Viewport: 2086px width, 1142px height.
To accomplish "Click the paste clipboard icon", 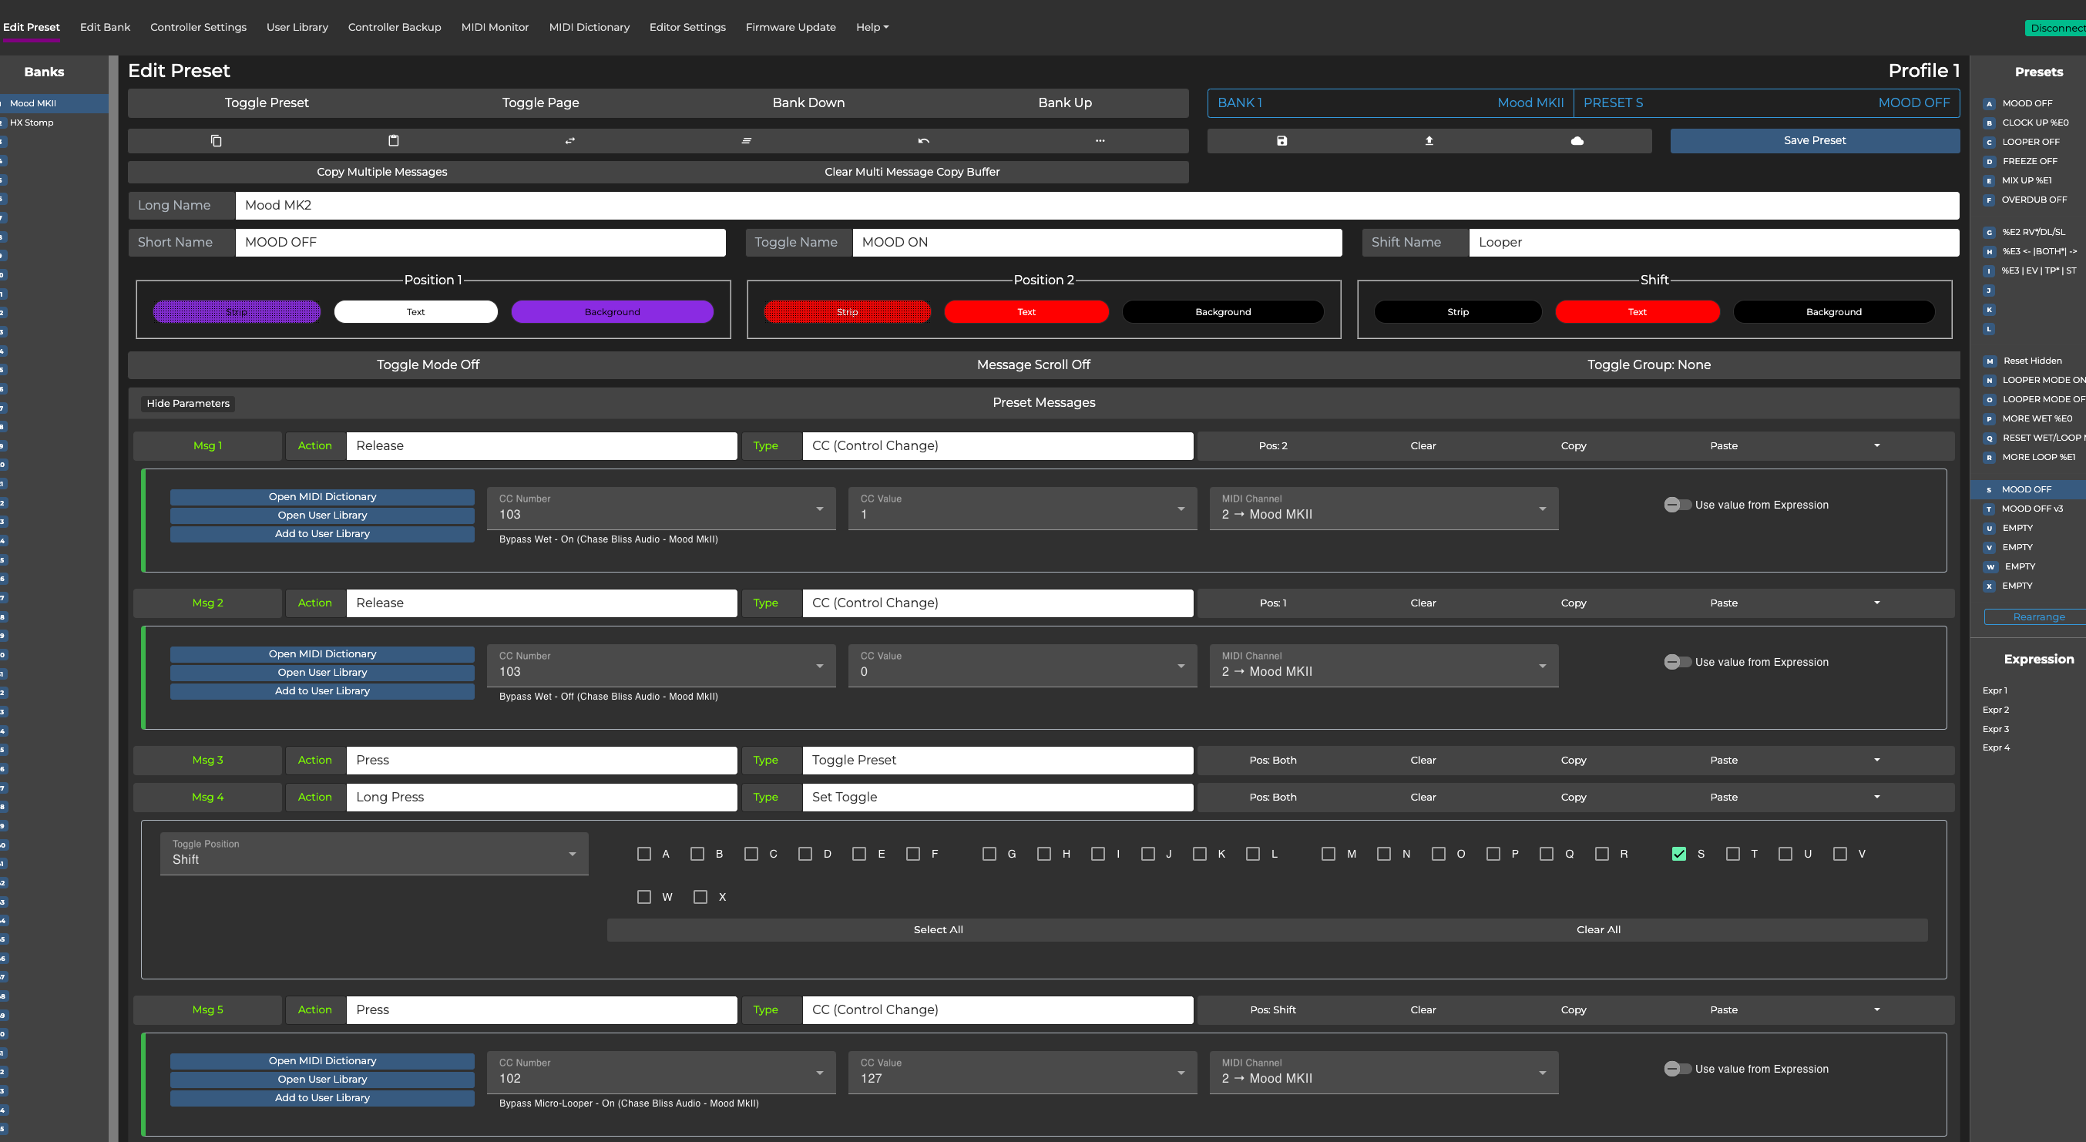I will (394, 141).
